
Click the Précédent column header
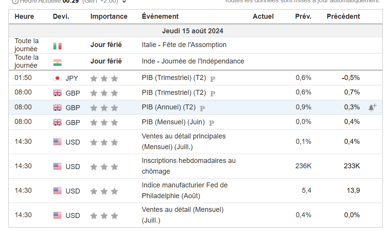343,16
